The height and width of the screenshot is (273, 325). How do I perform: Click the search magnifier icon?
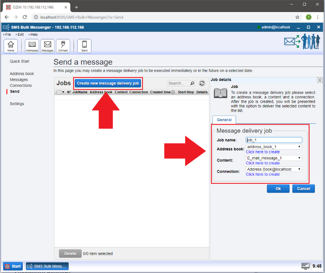point(192,83)
